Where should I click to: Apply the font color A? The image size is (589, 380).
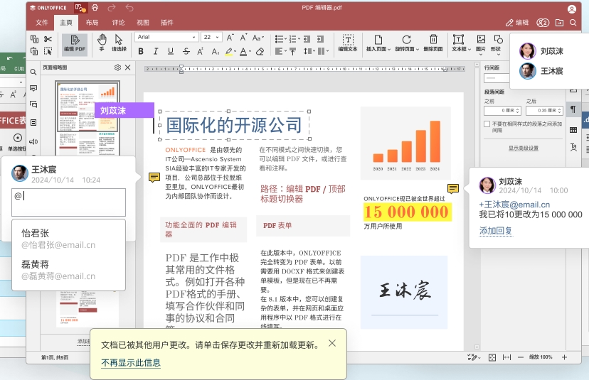coord(243,51)
